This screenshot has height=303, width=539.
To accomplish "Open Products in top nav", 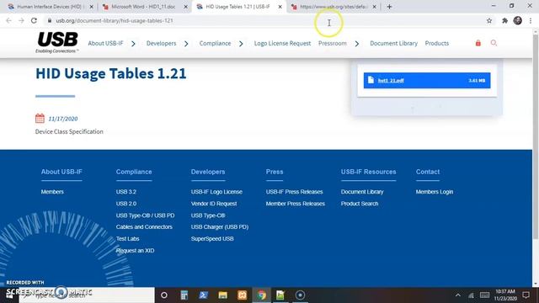I will point(437,43).
